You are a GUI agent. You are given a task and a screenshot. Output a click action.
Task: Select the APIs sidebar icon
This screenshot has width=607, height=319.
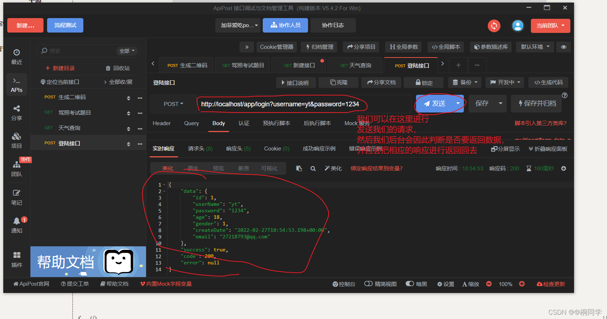pos(17,85)
